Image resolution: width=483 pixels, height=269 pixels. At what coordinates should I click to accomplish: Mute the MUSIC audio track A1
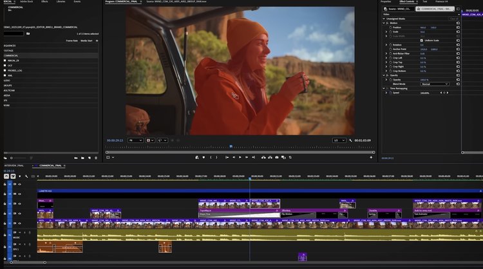tap(20, 233)
